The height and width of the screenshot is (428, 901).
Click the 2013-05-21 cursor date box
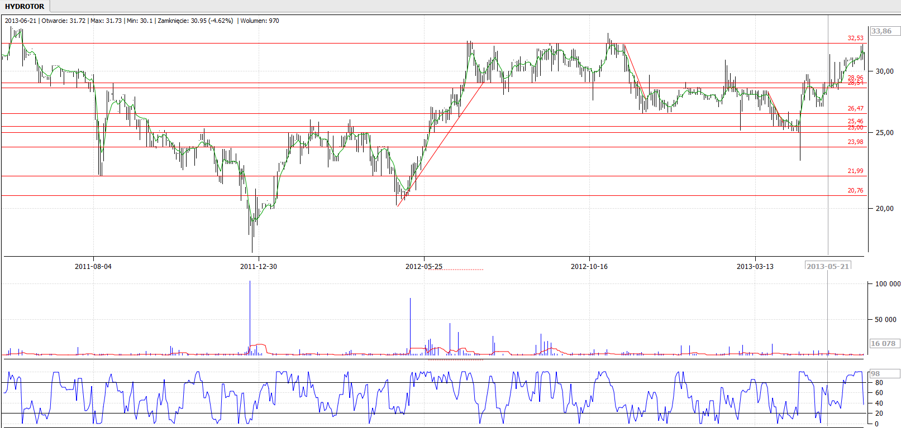828,266
